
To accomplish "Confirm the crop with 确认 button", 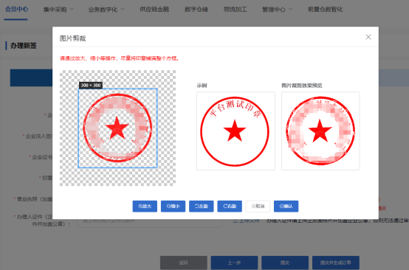I will (286, 206).
